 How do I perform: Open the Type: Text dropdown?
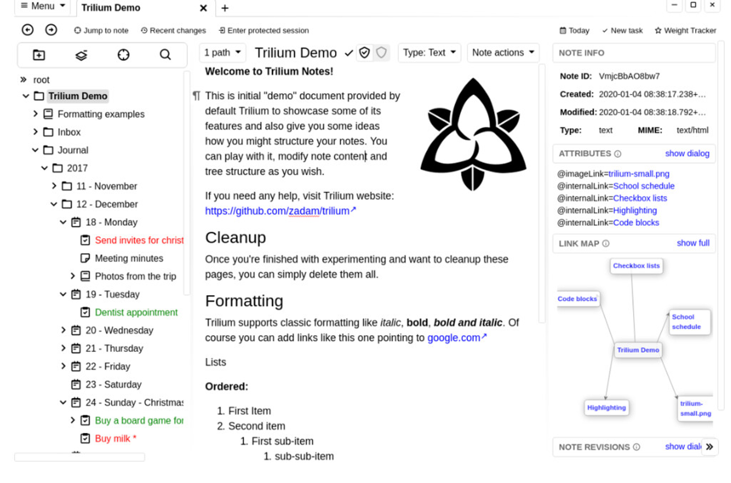point(429,53)
